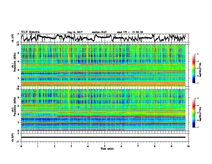Click the "ch.3(V)" axis label
This screenshot has height=164, width=212.
(x=13, y=137)
